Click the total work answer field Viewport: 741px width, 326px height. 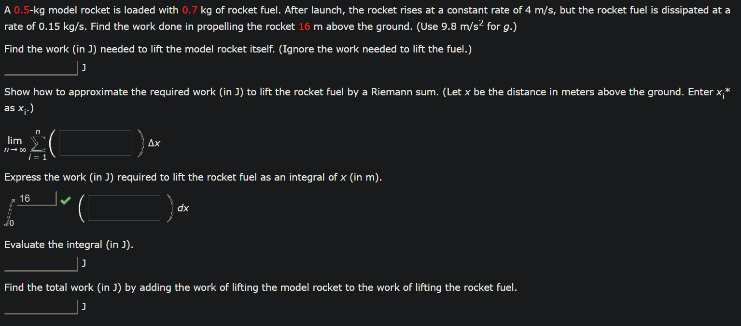(x=40, y=306)
